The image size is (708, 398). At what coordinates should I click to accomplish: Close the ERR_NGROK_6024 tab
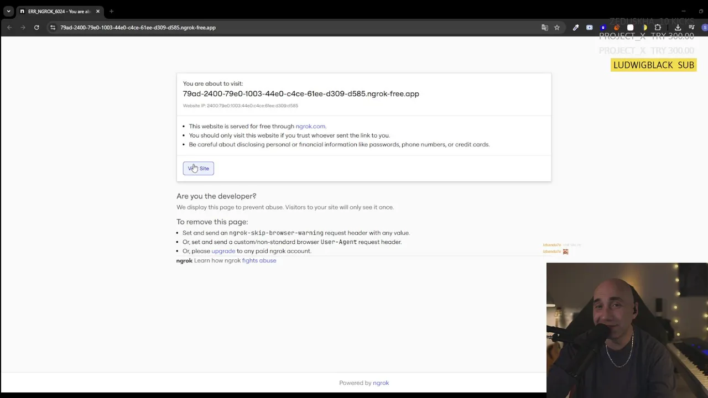point(98,11)
